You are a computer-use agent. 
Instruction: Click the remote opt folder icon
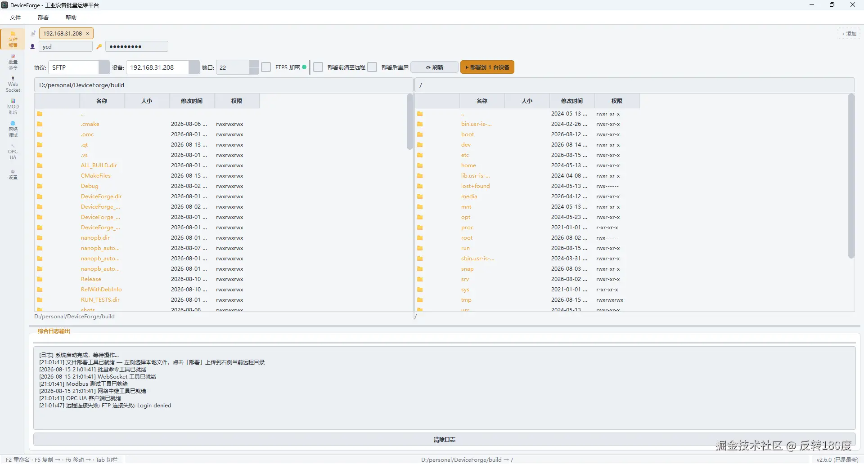pos(420,217)
